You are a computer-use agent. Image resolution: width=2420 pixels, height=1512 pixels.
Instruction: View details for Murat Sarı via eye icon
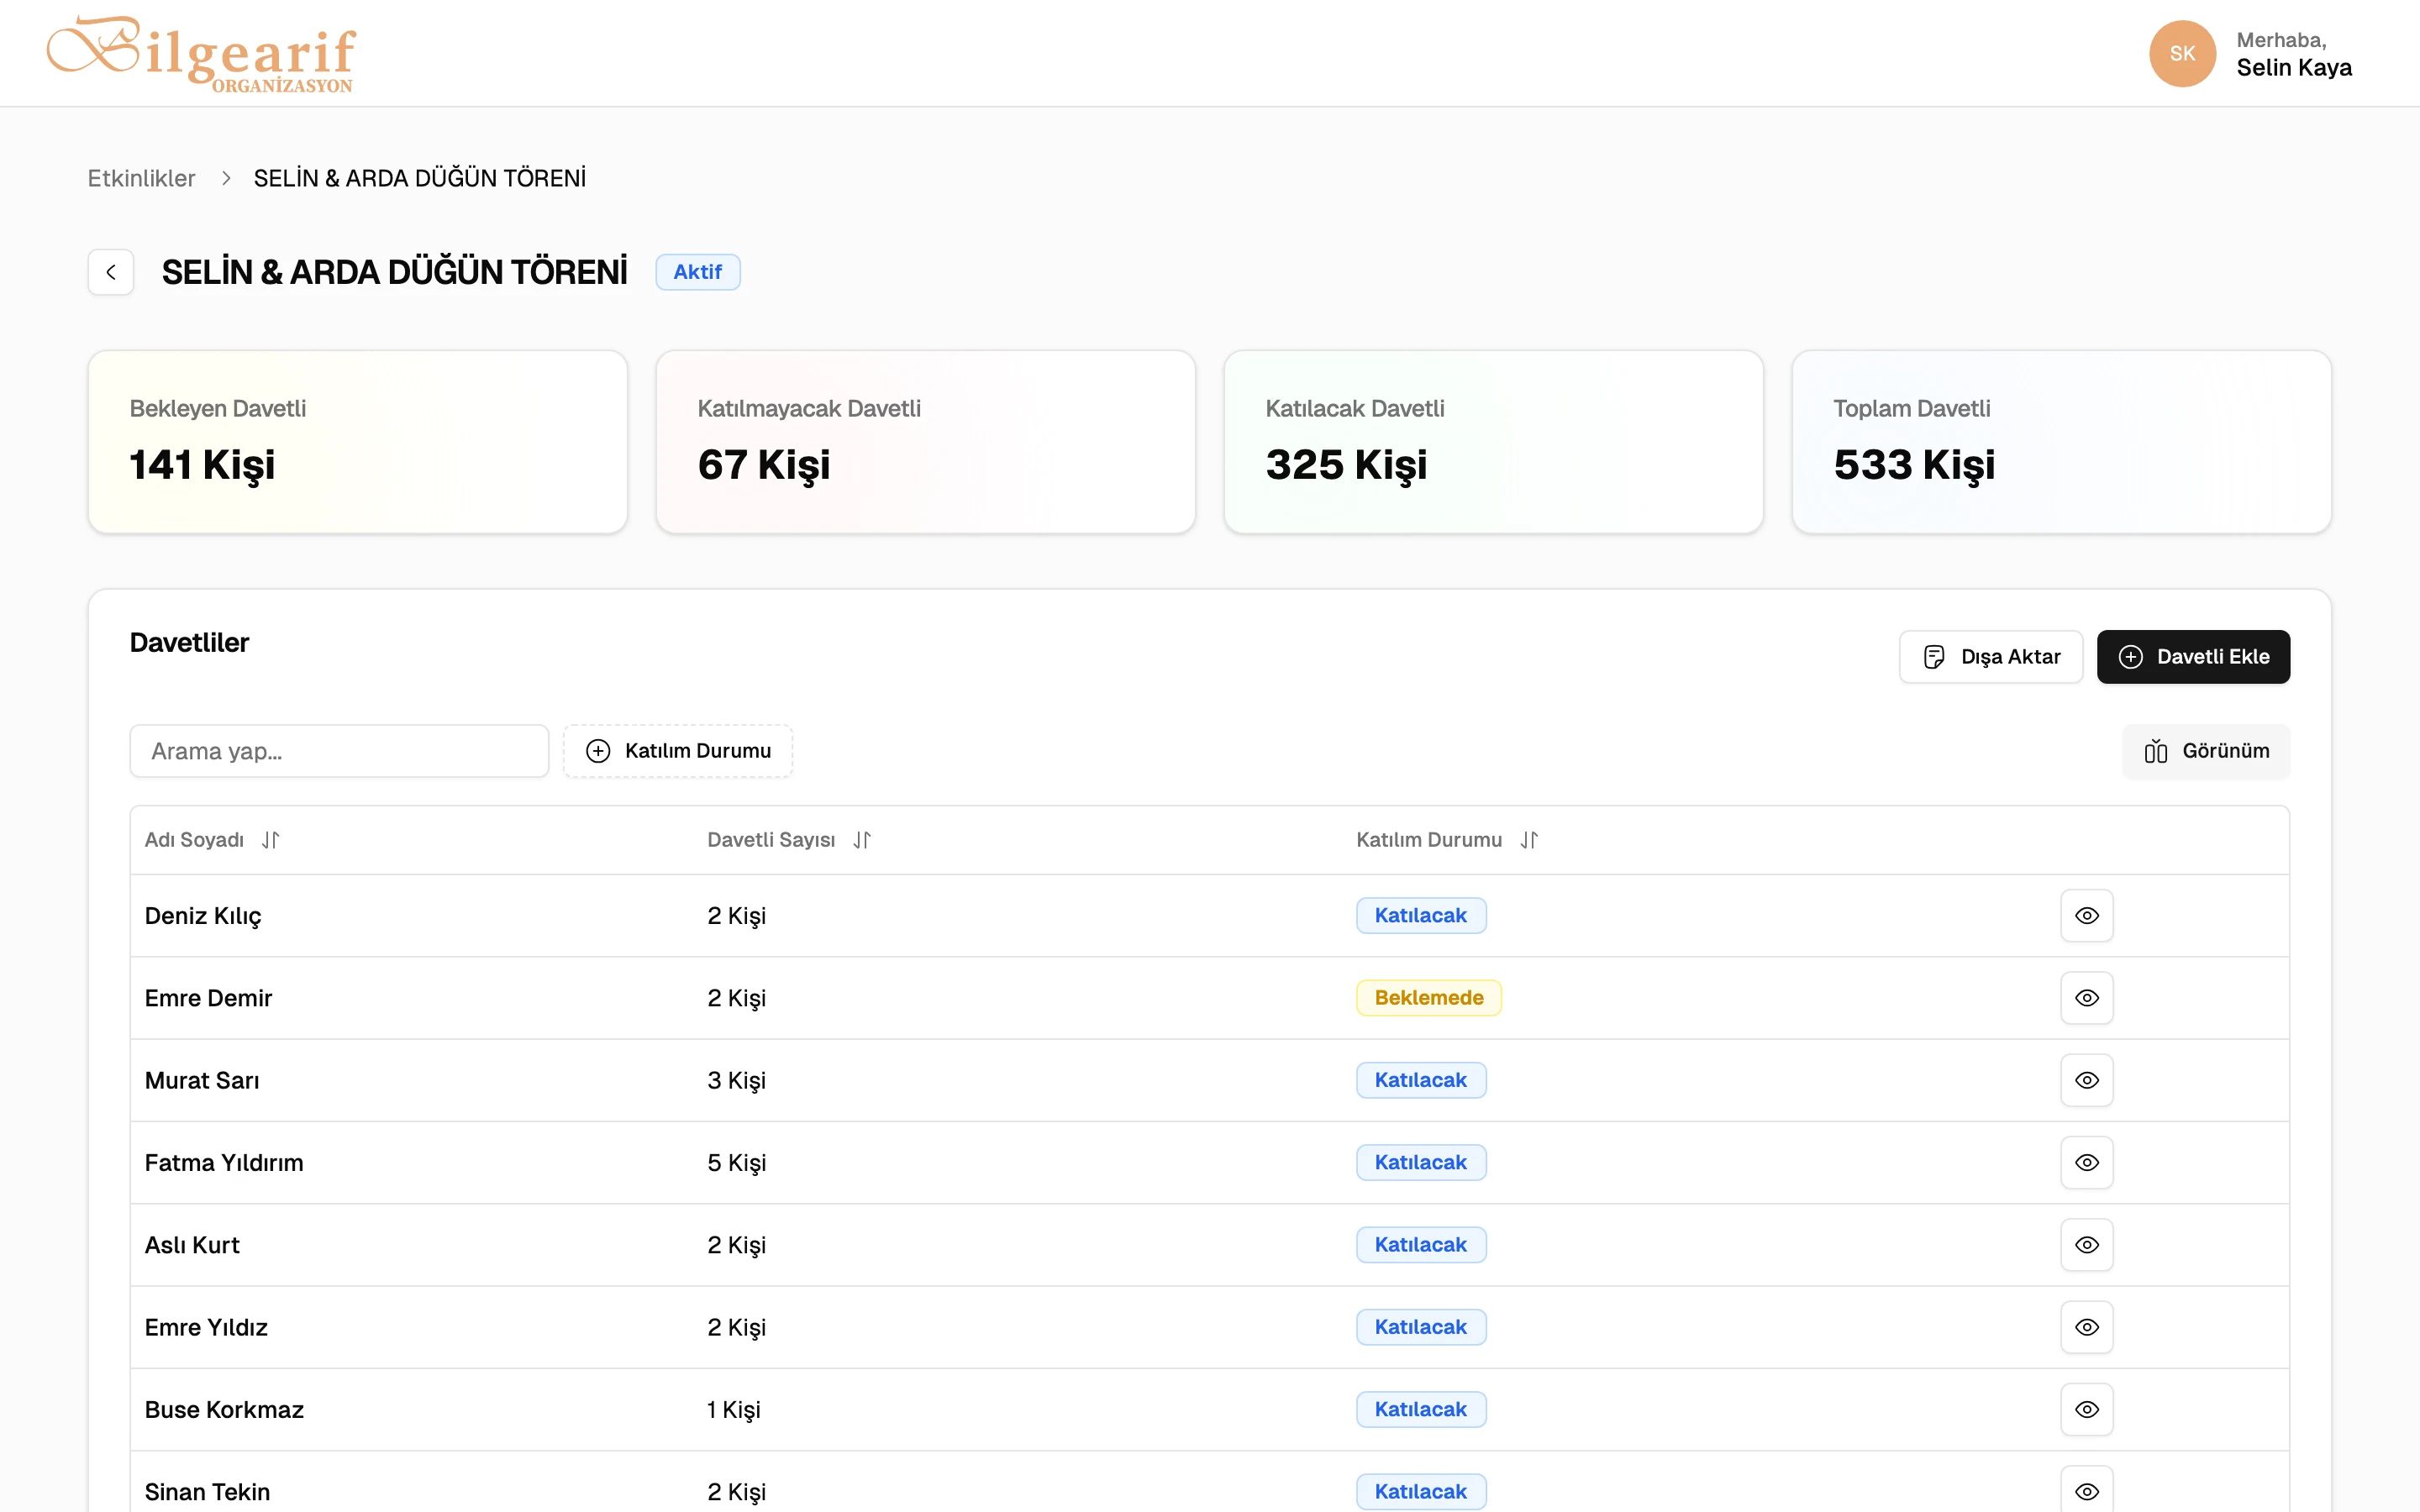(2086, 1080)
